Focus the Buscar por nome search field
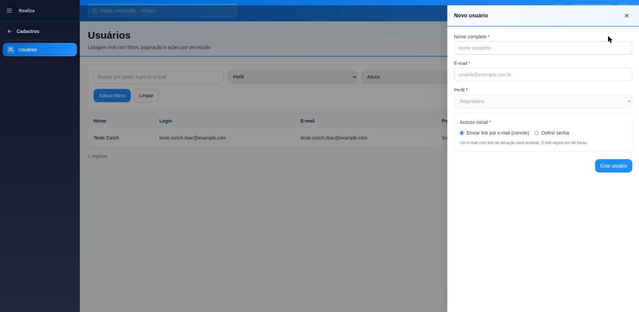The height and width of the screenshot is (312, 639). click(x=158, y=77)
